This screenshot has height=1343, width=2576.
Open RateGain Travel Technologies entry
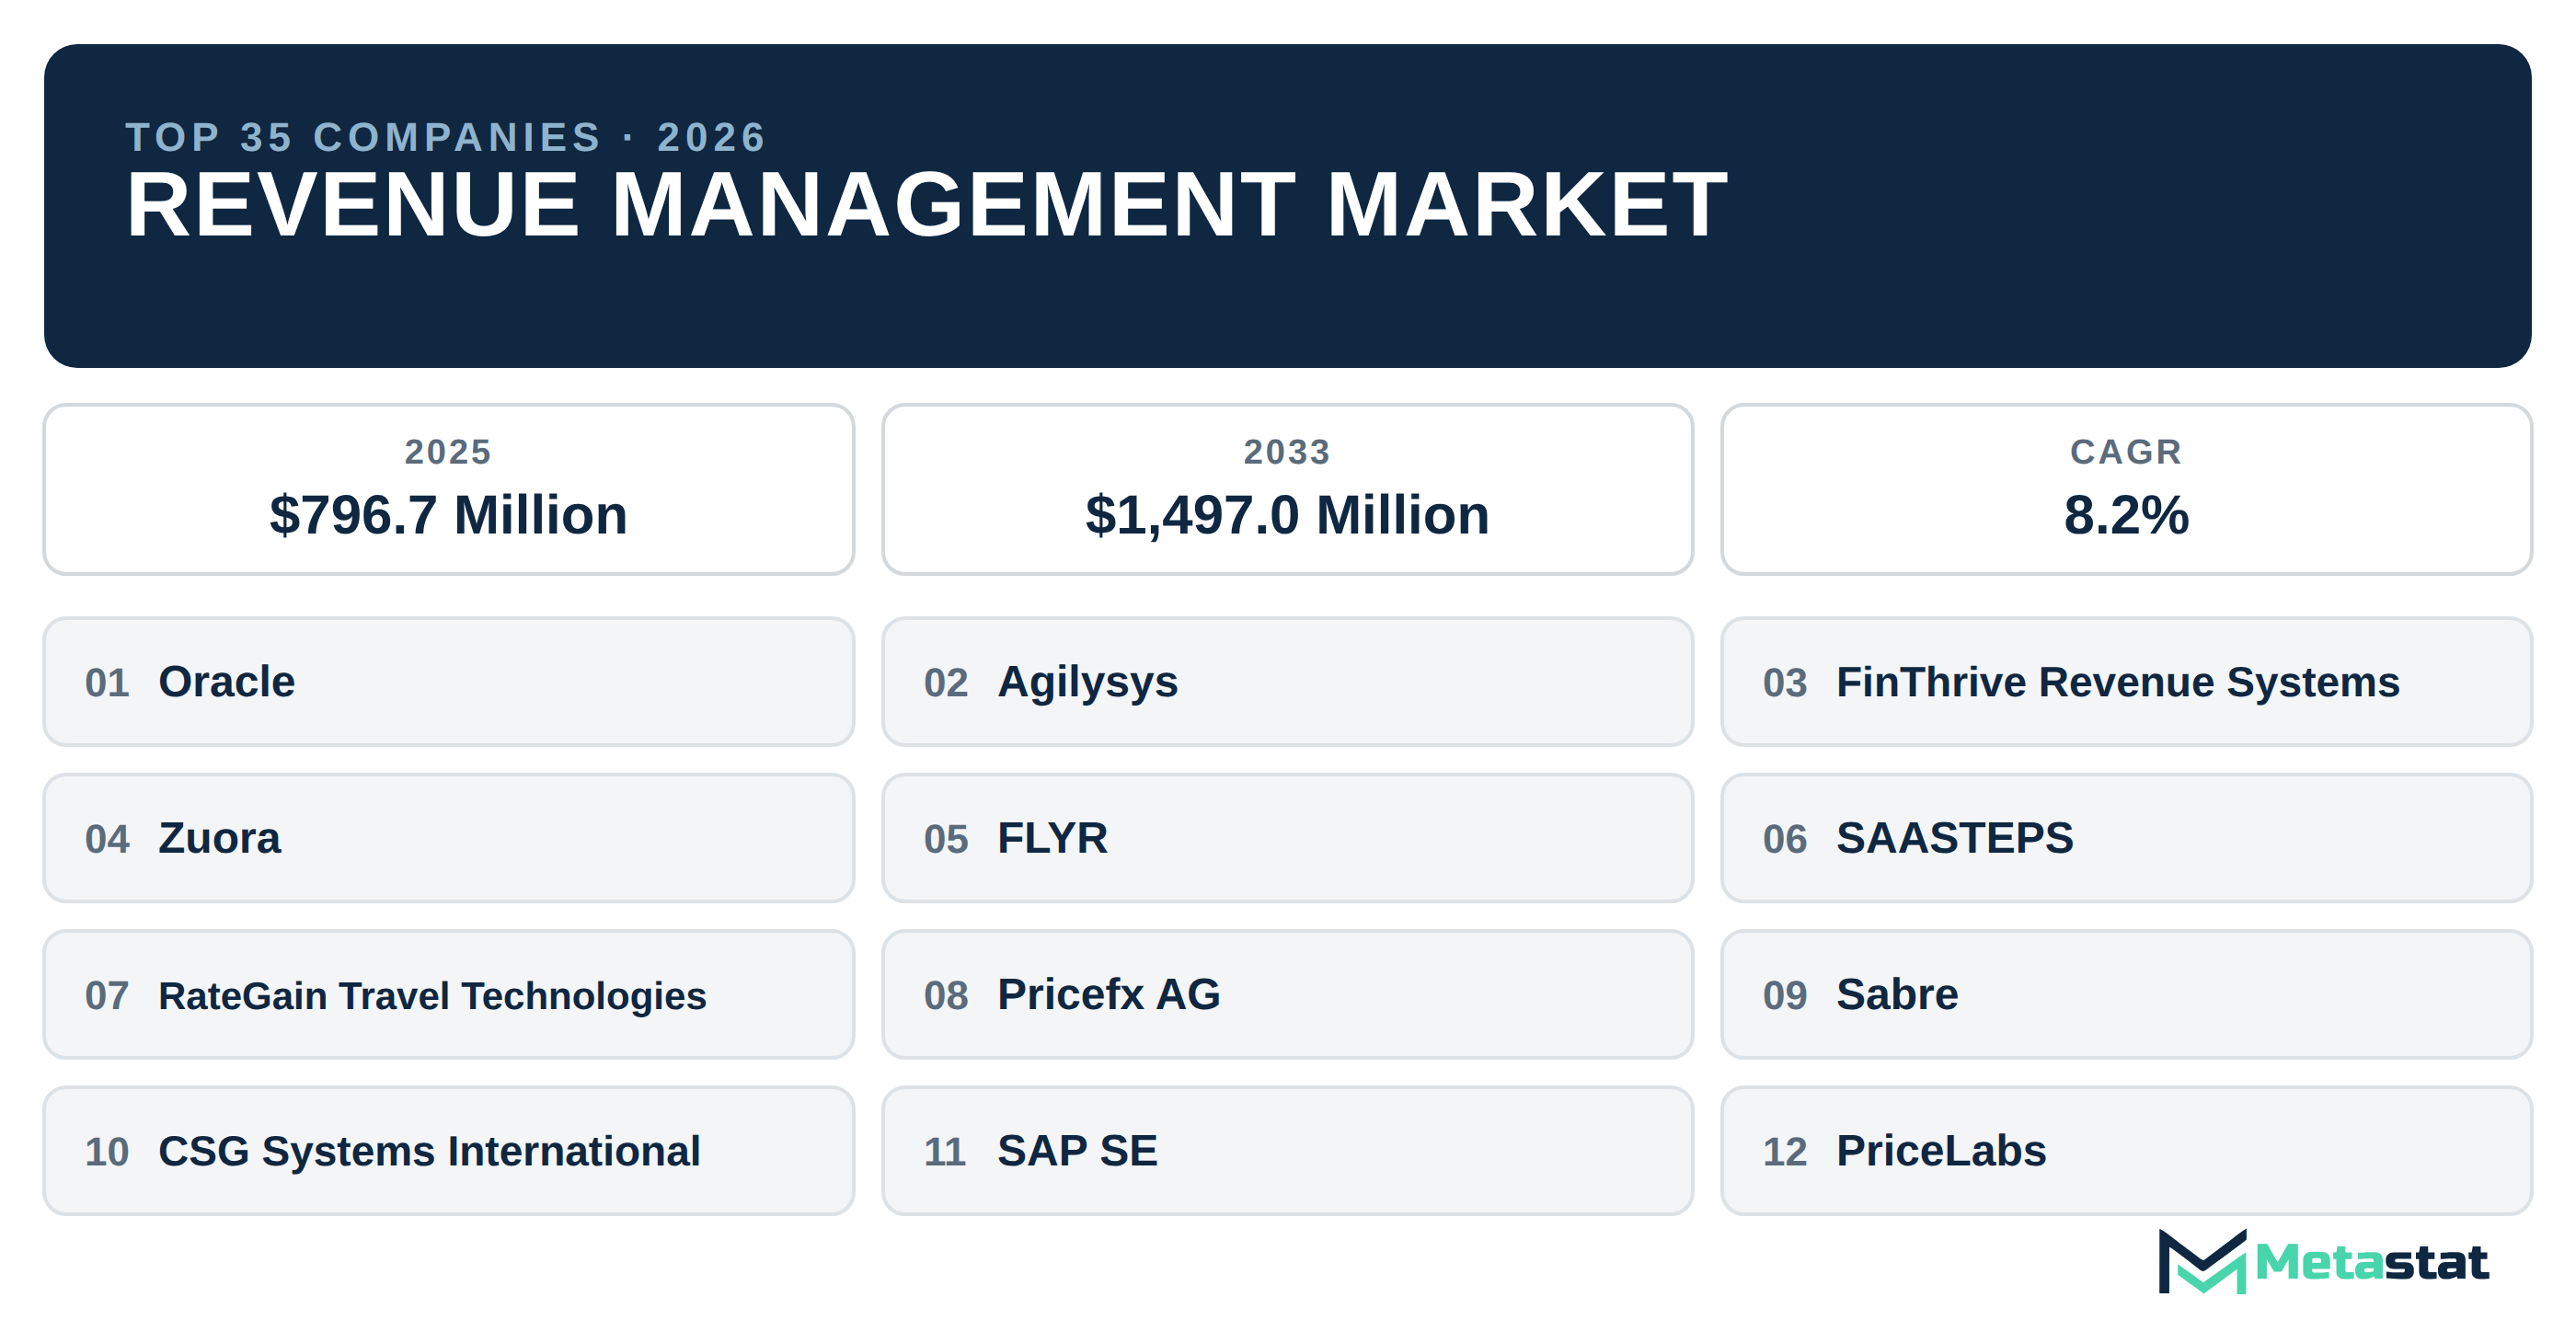pos(449,995)
